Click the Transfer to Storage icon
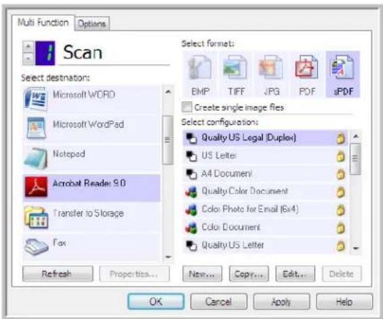Screen dimensions: 383x319 click(36, 217)
